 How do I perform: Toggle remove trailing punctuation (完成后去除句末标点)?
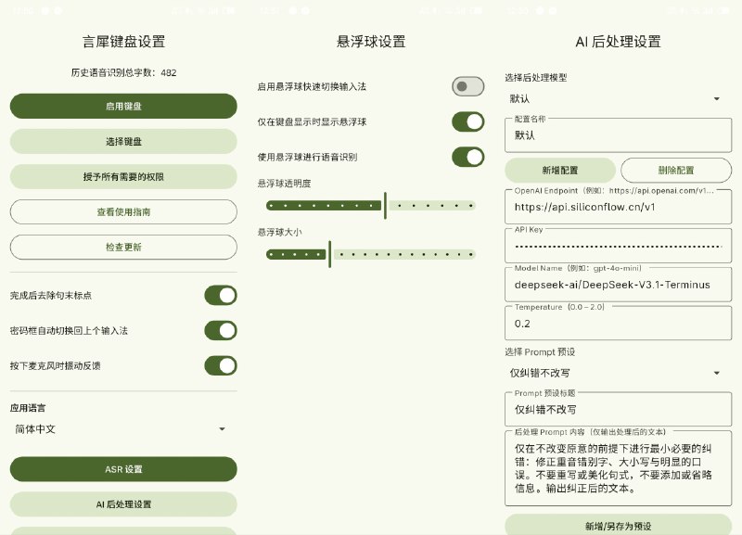[x=220, y=294]
